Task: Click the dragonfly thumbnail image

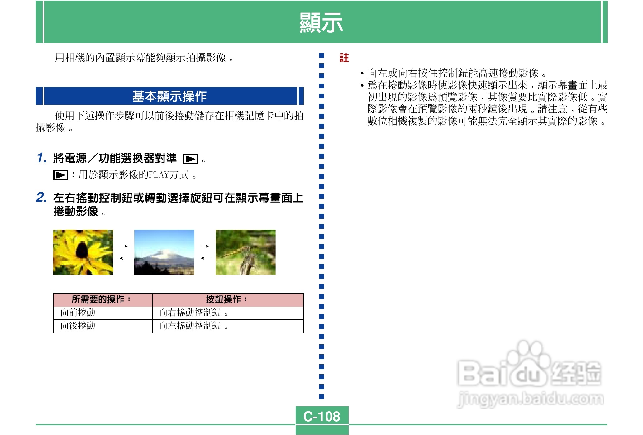Action: tap(245, 252)
